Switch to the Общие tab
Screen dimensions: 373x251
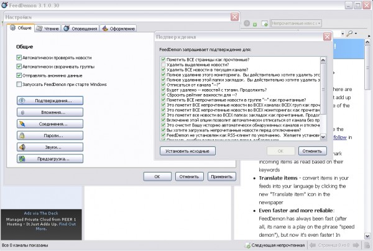point(21,28)
